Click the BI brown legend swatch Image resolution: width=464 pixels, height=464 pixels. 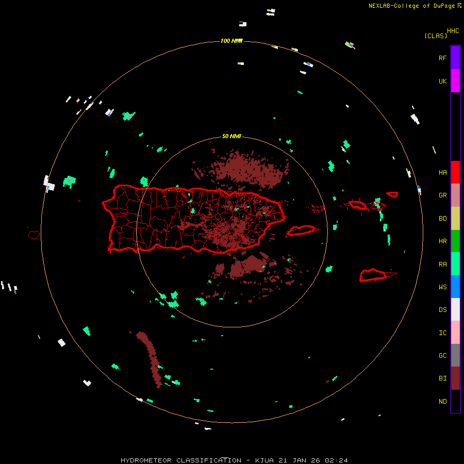pyautogui.click(x=455, y=378)
